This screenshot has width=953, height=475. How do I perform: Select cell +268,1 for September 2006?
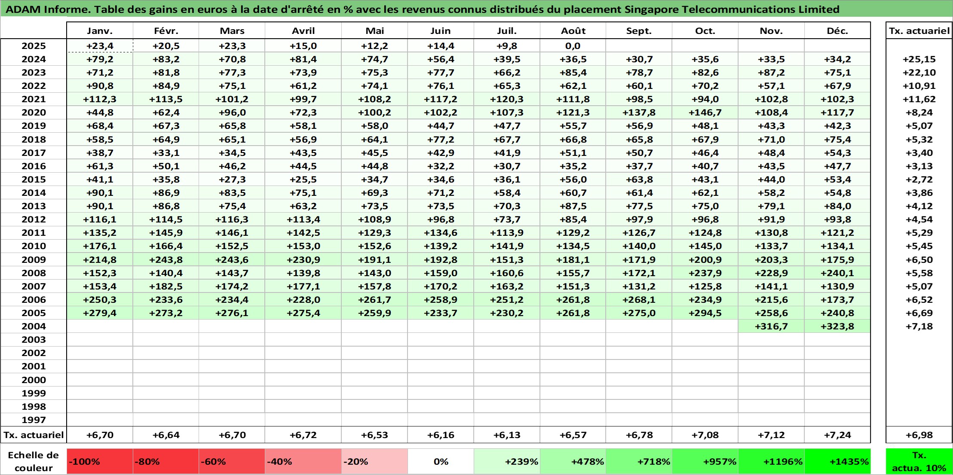[639, 300]
